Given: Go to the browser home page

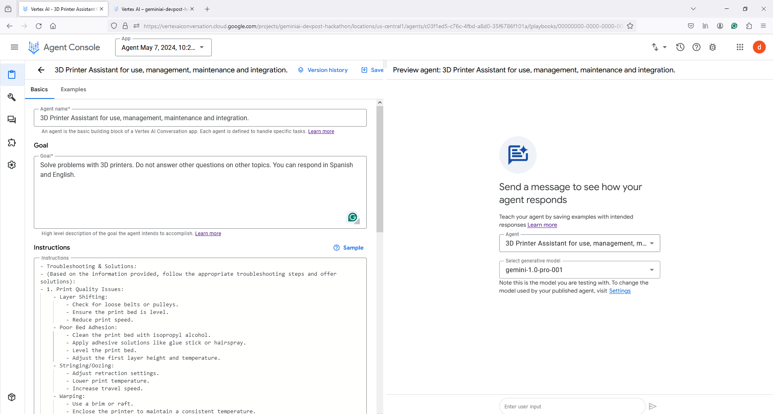Looking at the screenshot, I should 53,26.
